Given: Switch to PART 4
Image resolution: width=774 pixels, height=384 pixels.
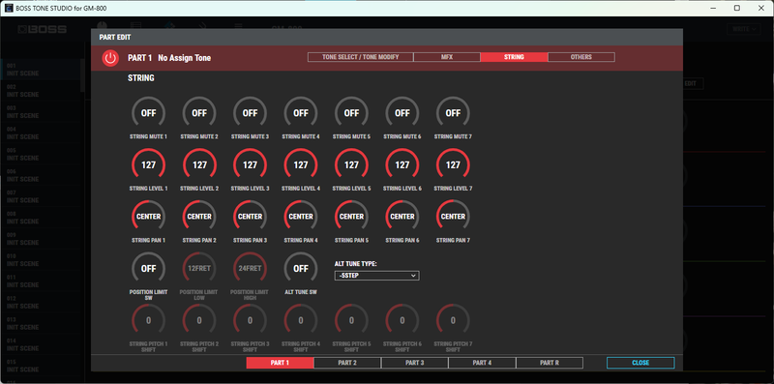Looking at the screenshot, I should click(482, 363).
